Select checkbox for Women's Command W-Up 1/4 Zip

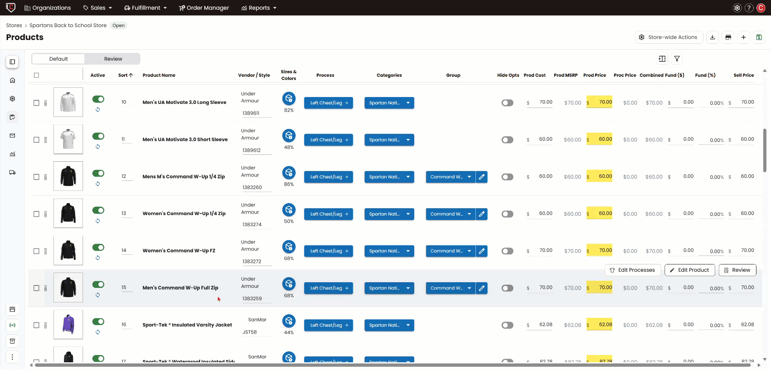pos(36,214)
